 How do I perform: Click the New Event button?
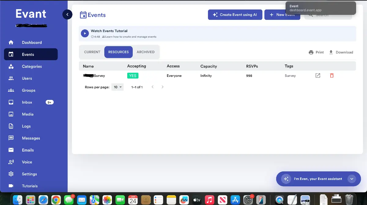point(282,15)
